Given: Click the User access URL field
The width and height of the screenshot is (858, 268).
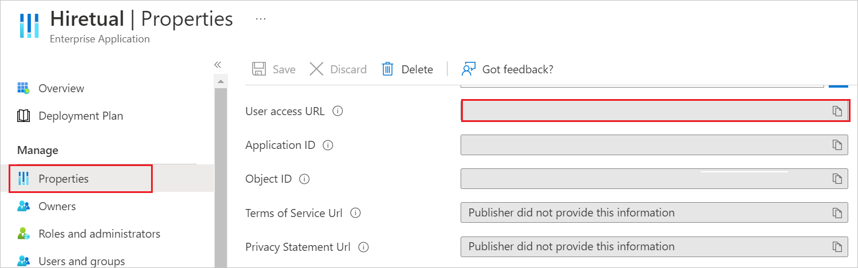Looking at the screenshot, I should click(x=655, y=111).
